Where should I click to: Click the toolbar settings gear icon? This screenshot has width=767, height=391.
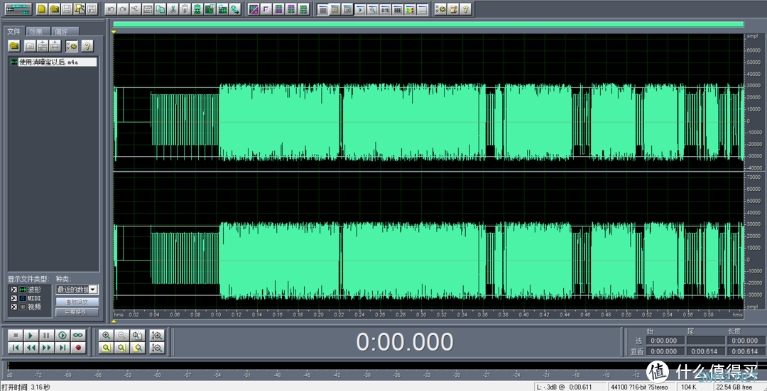[x=440, y=9]
